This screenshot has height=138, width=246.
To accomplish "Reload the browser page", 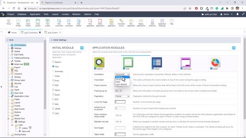I will coord(14,8).
